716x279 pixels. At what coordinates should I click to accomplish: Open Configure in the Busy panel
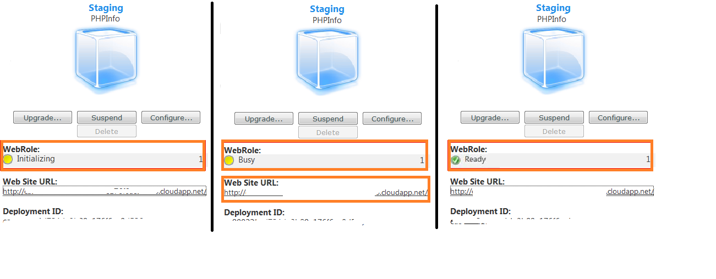click(392, 119)
